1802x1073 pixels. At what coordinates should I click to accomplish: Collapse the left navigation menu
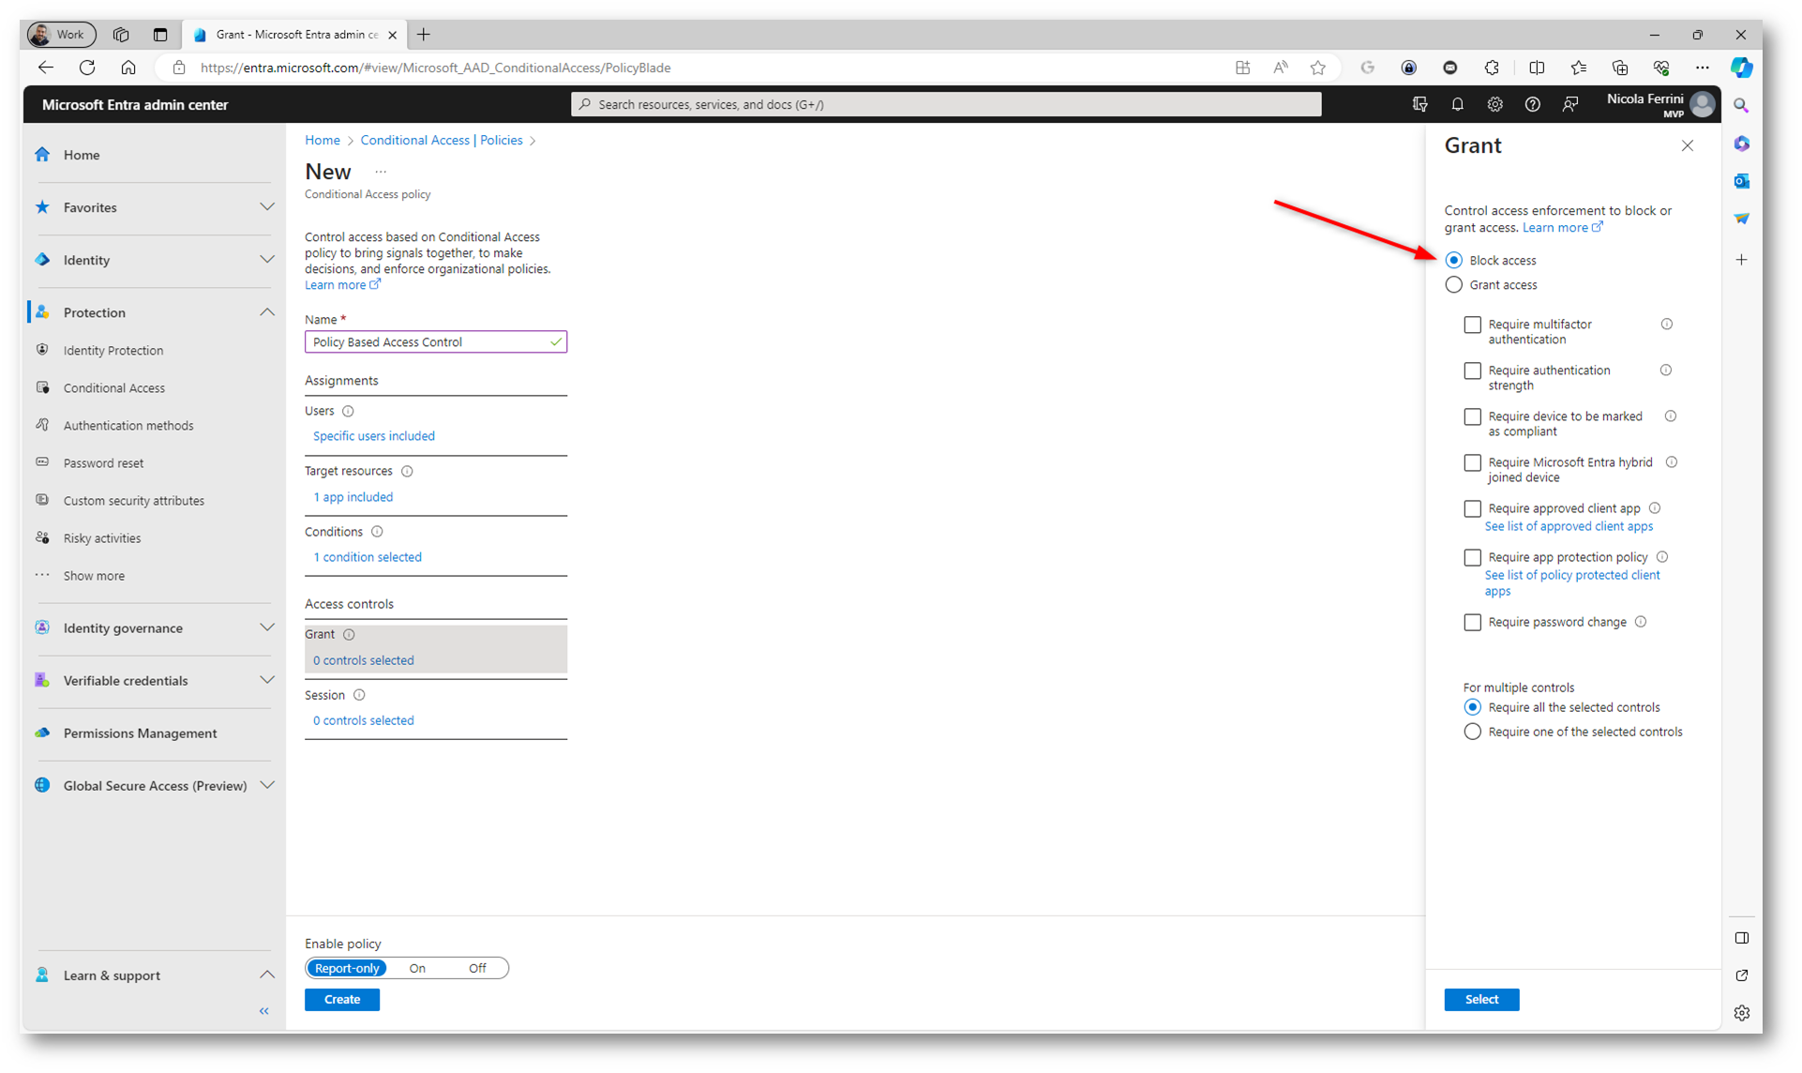[264, 1011]
